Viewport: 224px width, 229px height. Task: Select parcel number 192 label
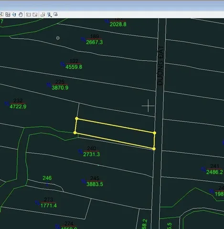(x=74, y=61)
